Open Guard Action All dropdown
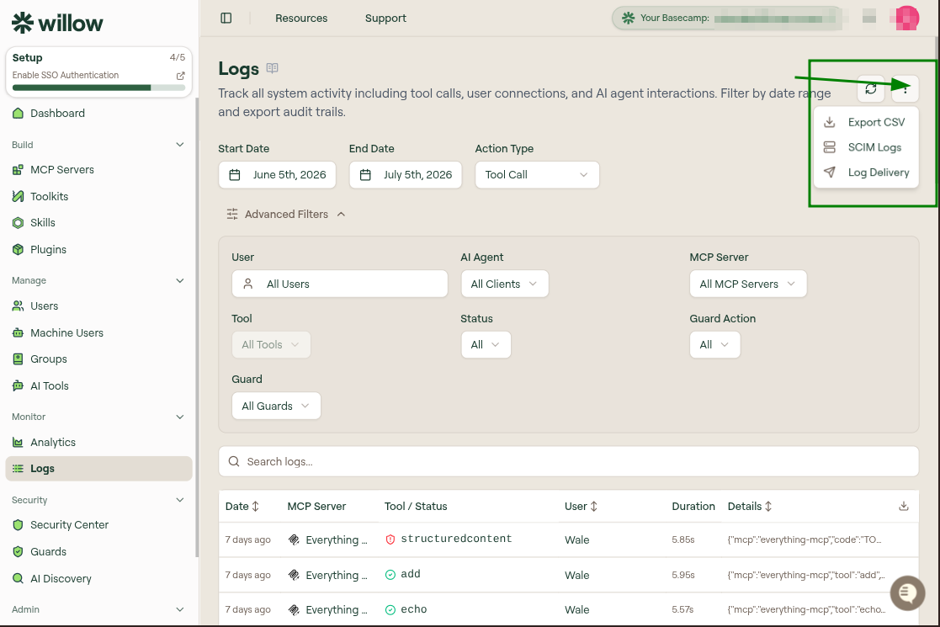Screen dimensions: 940x627 tap(714, 345)
